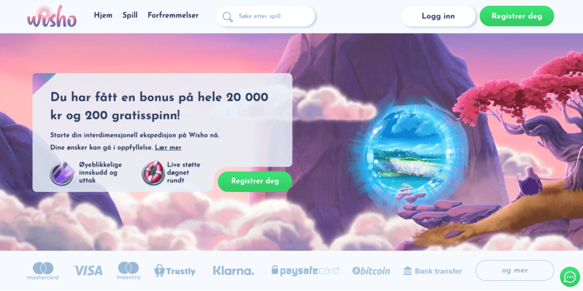This screenshot has width=583, height=291.
Task: Open the Lær mer link
Action: tap(168, 148)
